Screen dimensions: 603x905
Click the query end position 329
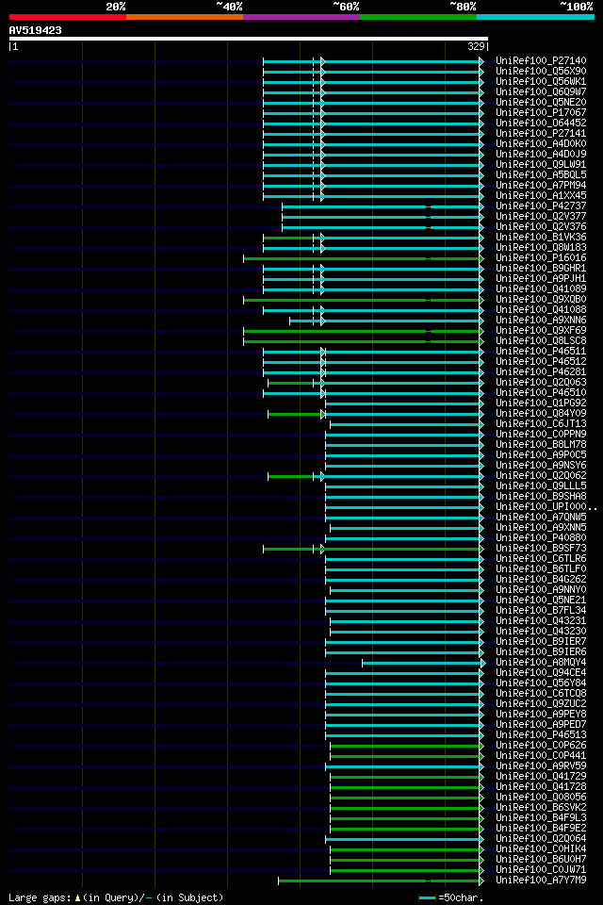tap(476, 47)
